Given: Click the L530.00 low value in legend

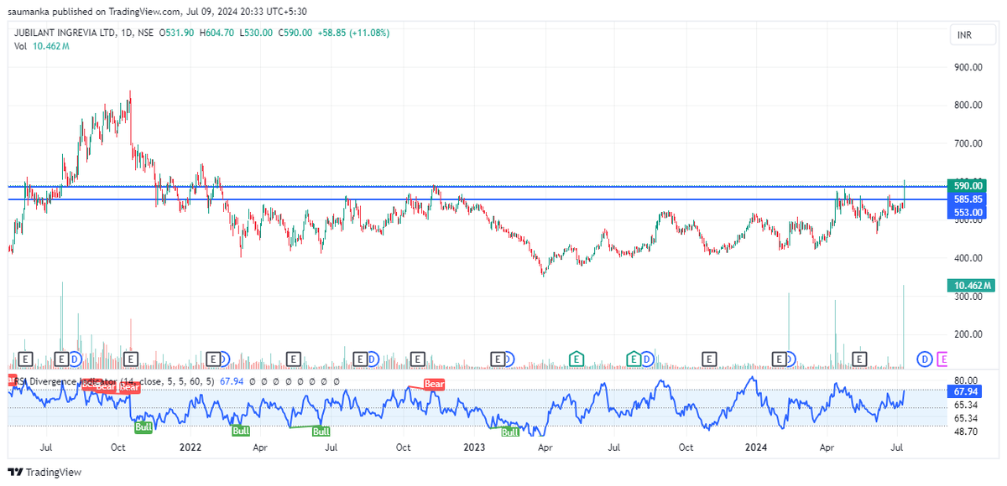Looking at the screenshot, I should pos(255,33).
